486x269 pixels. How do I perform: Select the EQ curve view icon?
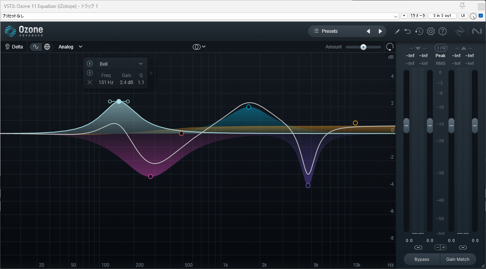click(x=36, y=47)
